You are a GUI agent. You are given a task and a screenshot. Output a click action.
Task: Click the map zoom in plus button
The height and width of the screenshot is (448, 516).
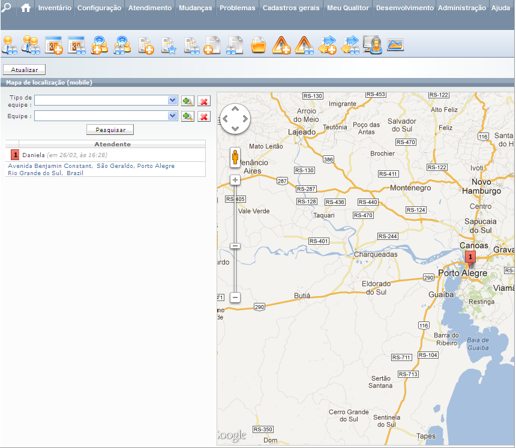pos(235,180)
